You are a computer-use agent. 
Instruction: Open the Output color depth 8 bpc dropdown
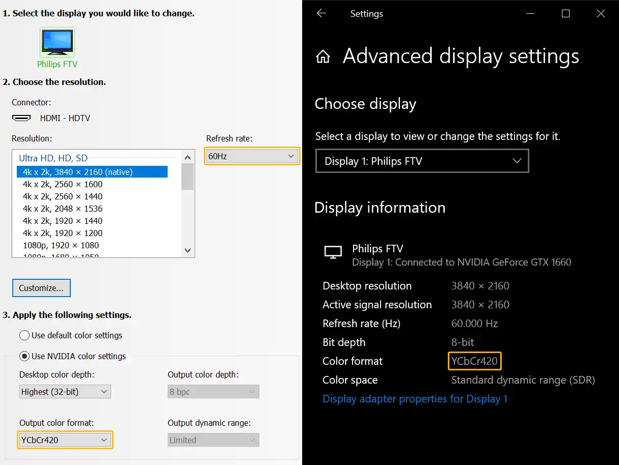click(213, 392)
